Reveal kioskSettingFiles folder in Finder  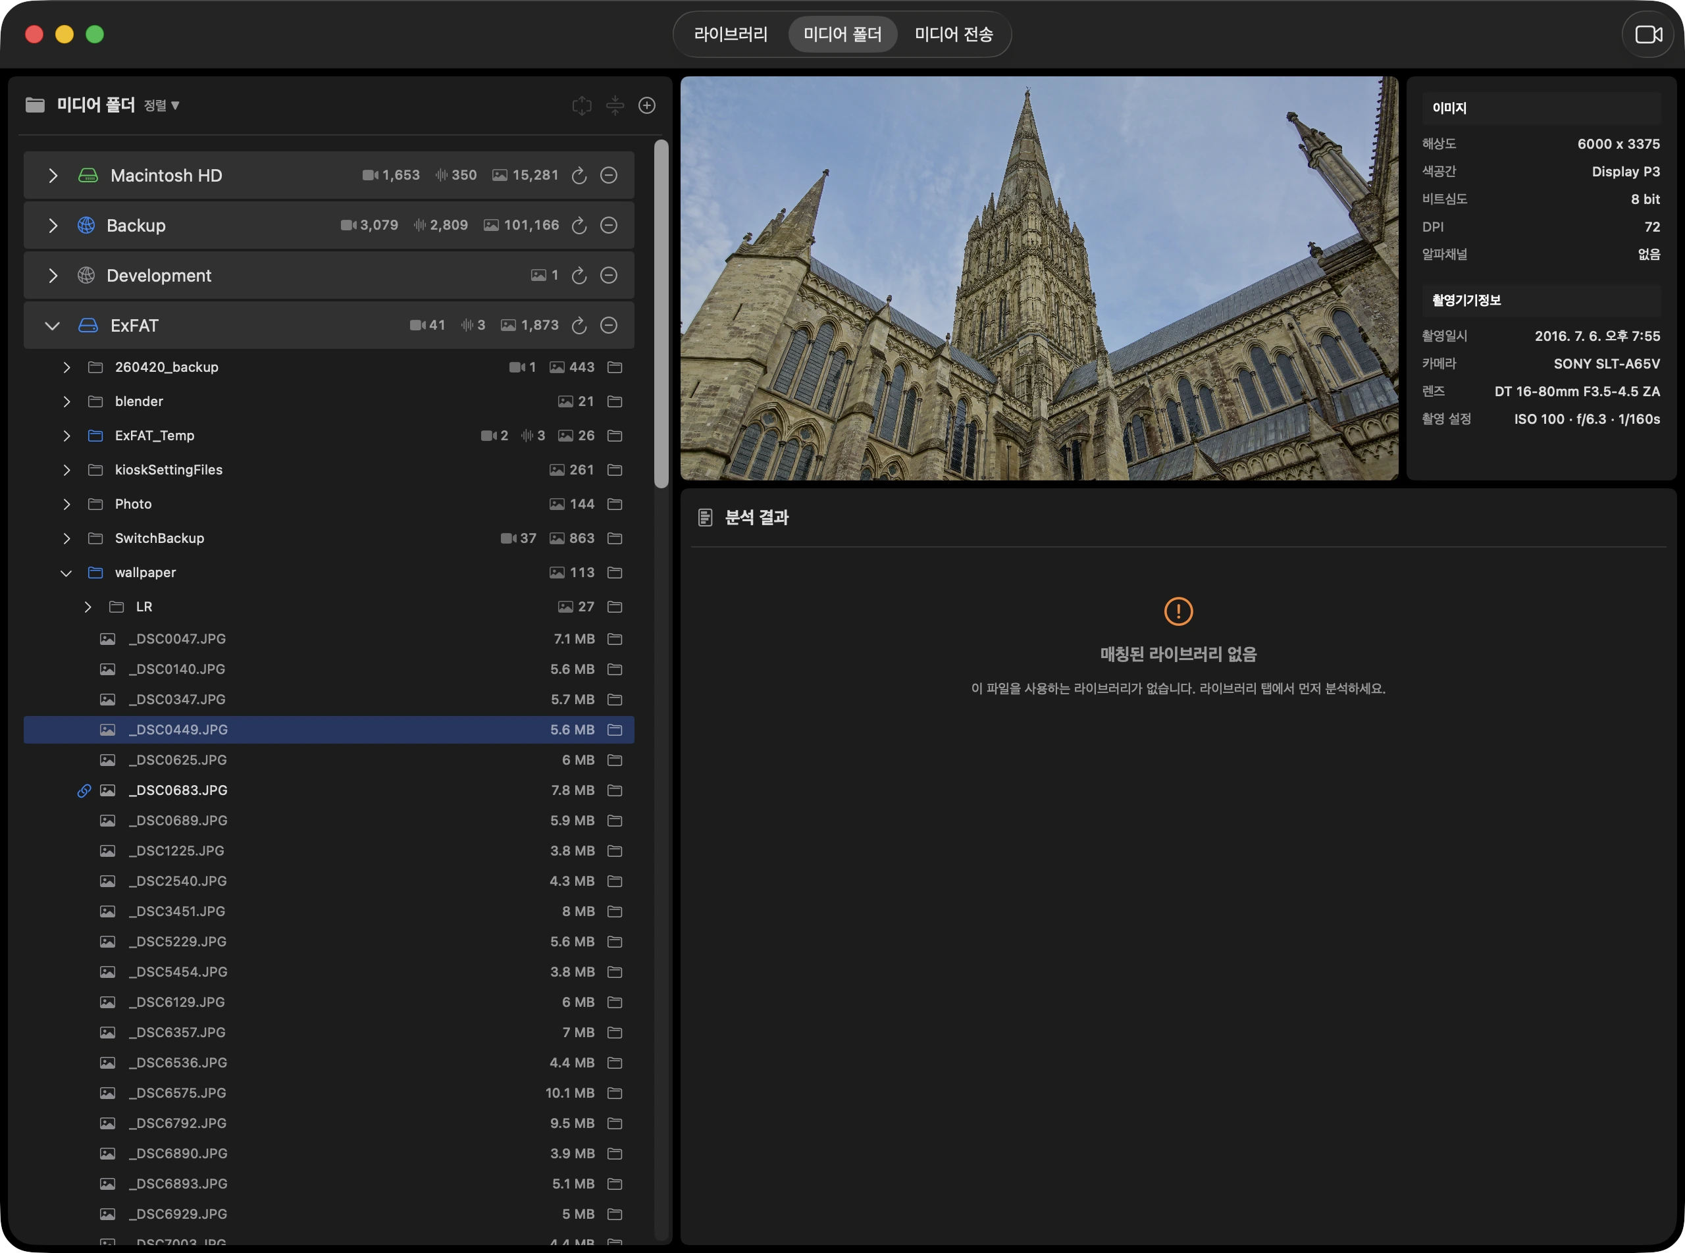pyautogui.click(x=615, y=469)
